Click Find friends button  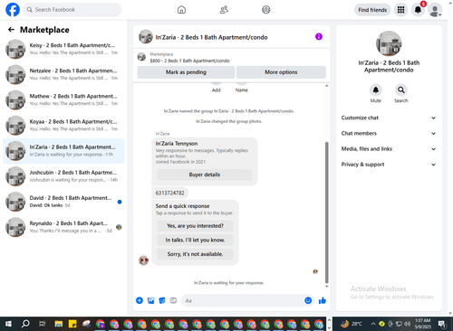tap(372, 10)
